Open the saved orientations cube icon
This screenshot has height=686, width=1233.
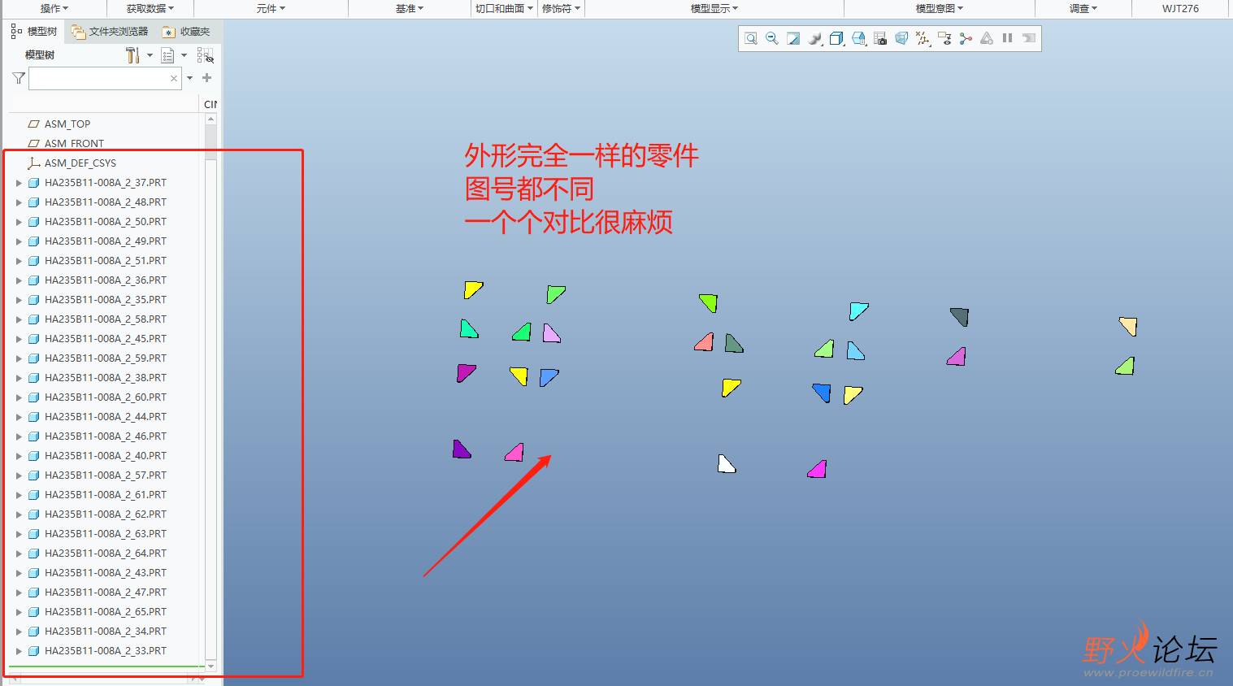pyautogui.click(x=836, y=38)
